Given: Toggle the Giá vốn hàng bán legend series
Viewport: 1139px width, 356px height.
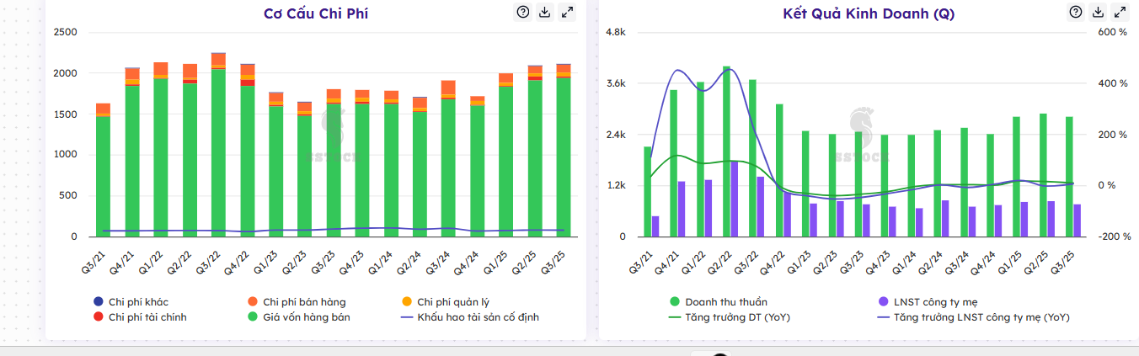Looking at the screenshot, I should (x=298, y=317).
